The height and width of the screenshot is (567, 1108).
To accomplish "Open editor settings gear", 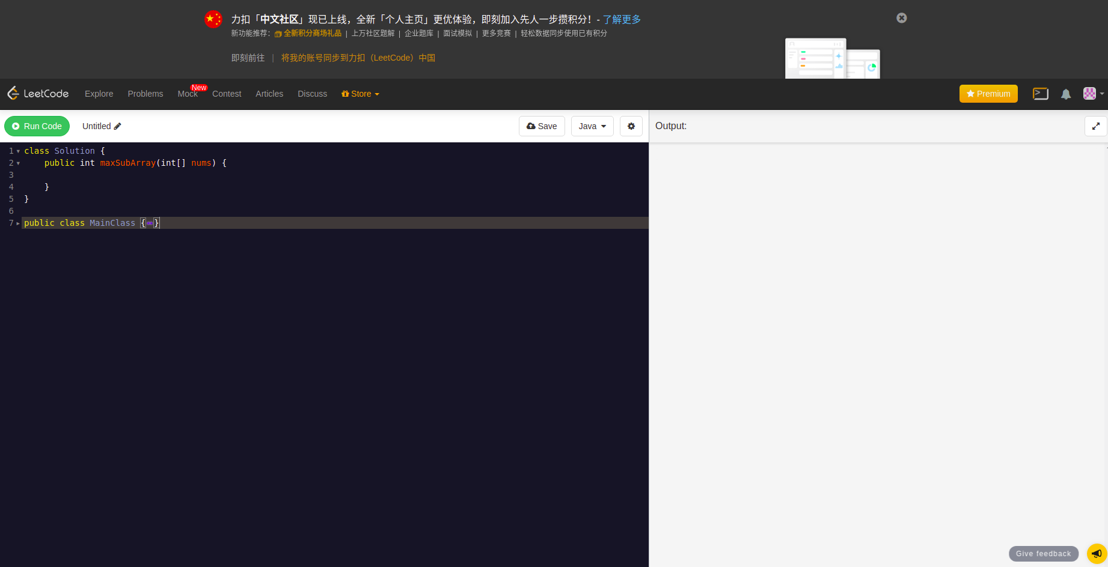I will [631, 126].
